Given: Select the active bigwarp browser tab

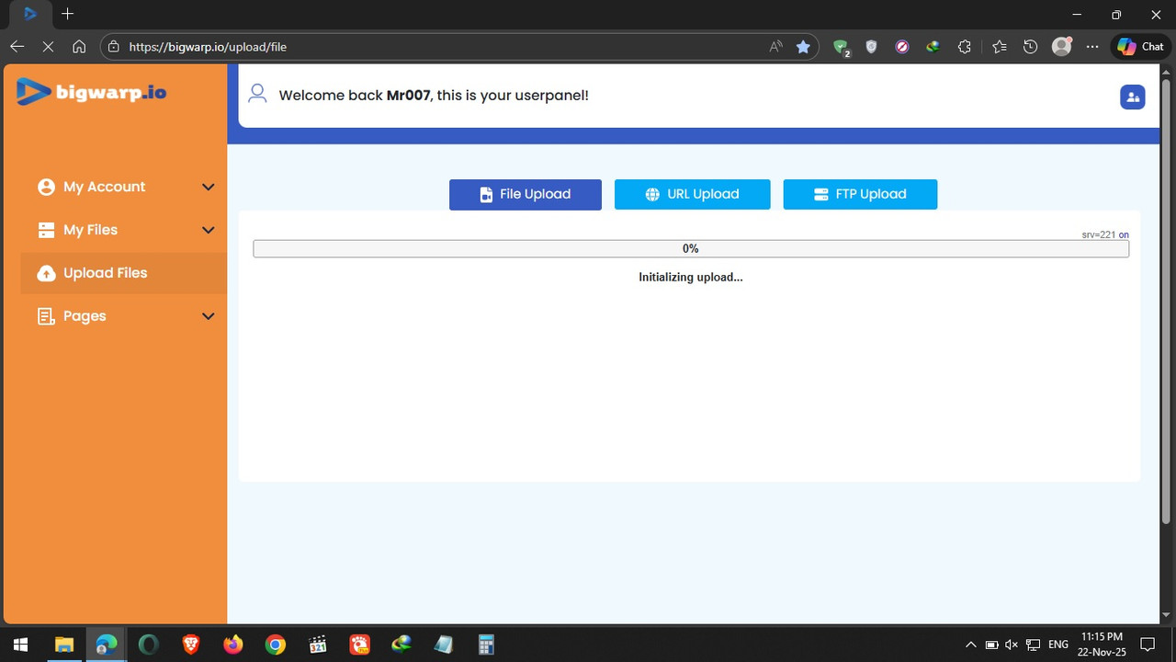Looking at the screenshot, I should (x=30, y=14).
